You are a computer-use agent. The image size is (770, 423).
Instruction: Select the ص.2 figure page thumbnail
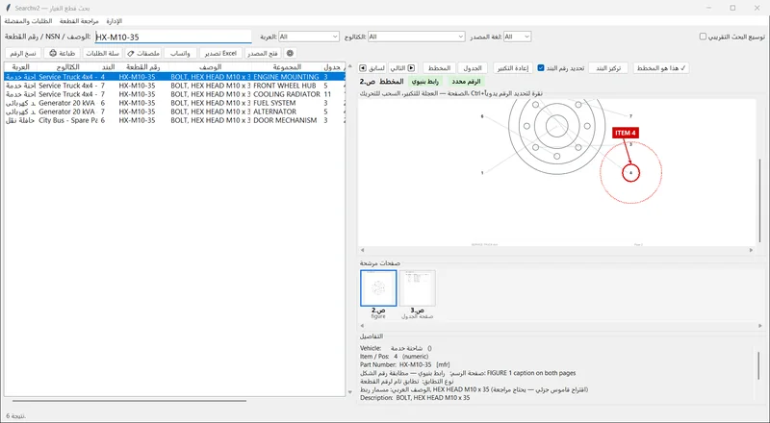pos(378,288)
